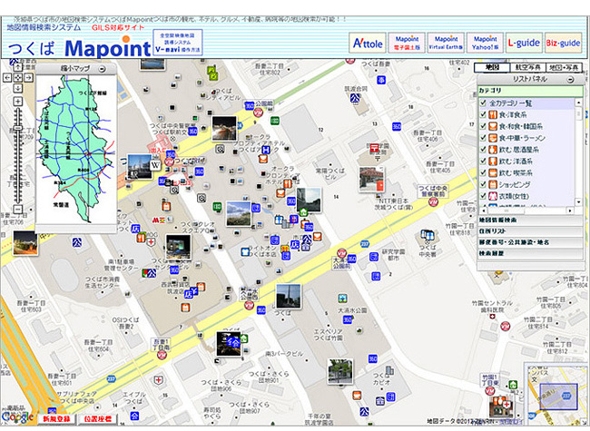Screen dimensions: 590x431
Task: Click the red post office marker on the map
Action: point(374,148)
